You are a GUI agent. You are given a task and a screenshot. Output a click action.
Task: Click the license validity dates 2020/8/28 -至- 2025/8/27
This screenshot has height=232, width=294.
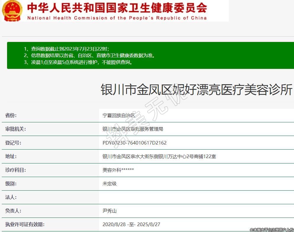pyautogui.click(x=131, y=224)
